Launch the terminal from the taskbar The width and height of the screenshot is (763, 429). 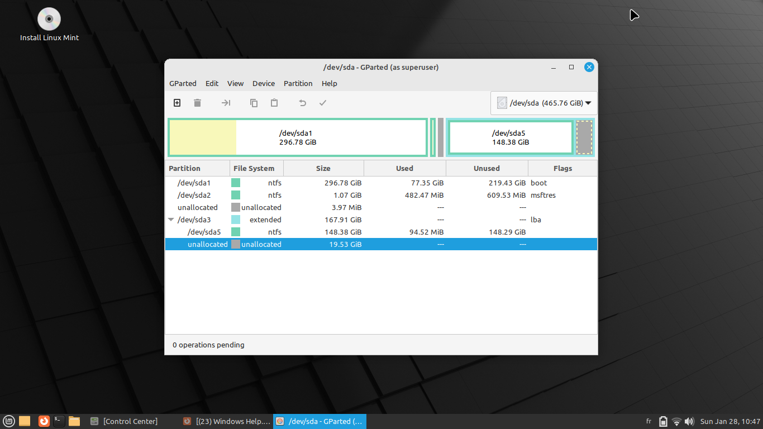pos(59,421)
